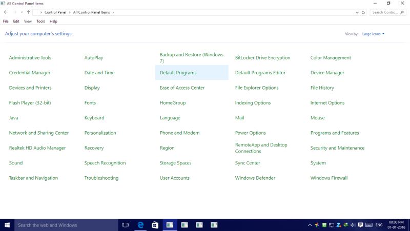Open Windows Defender
The width and height of the screenshot is (410, 231).
255,178
